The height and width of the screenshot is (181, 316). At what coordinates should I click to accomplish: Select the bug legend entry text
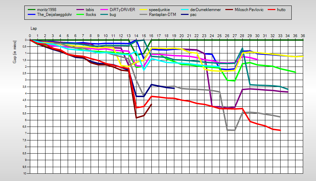(x=113, y=15)
